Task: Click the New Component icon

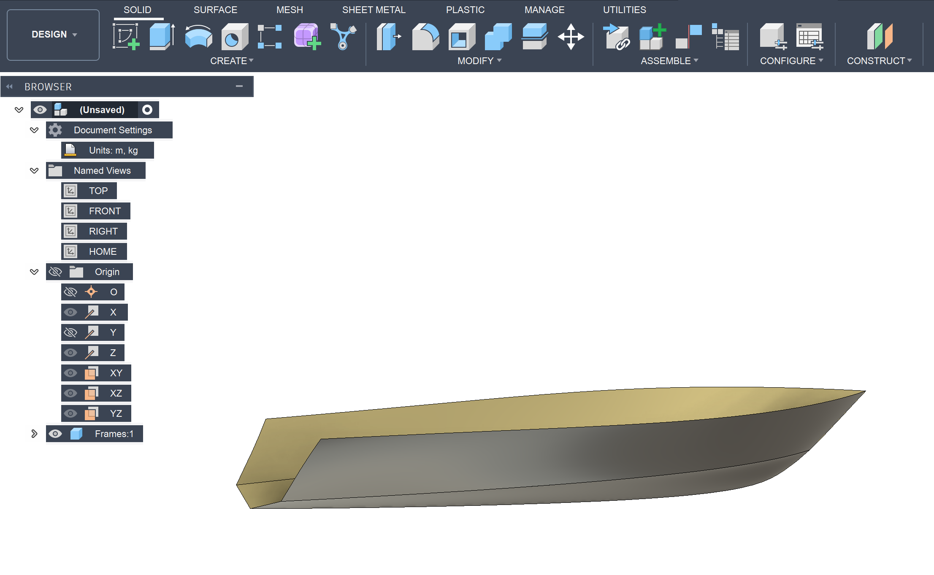Action: [x=652, y=37]
